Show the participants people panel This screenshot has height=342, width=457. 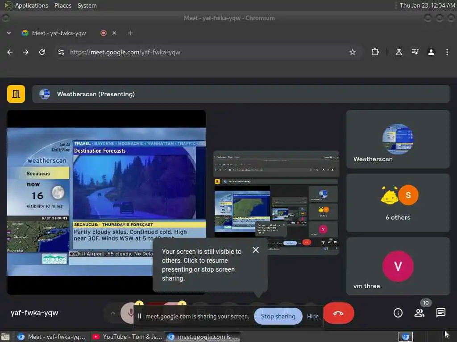point(420,313)
